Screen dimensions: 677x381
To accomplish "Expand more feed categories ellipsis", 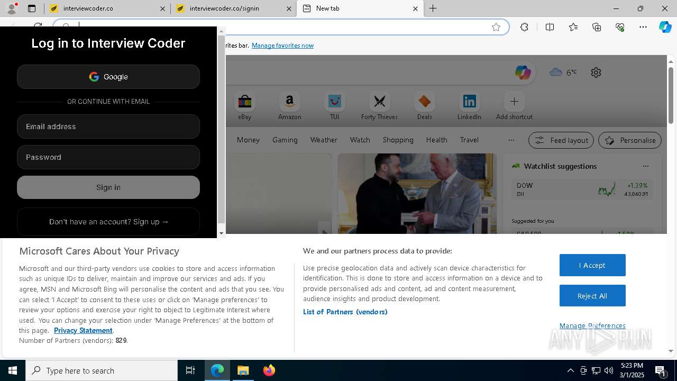I will (511, 140).
